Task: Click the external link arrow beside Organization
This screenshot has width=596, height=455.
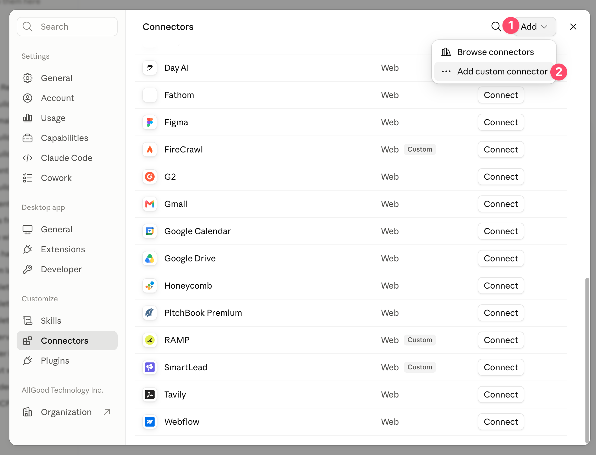Action: (x=107, y=412)
